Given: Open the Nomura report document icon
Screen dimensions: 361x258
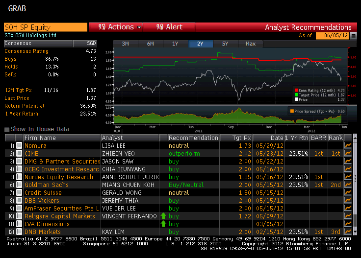Looking at the screenshot, I should [x=19, y=146].
